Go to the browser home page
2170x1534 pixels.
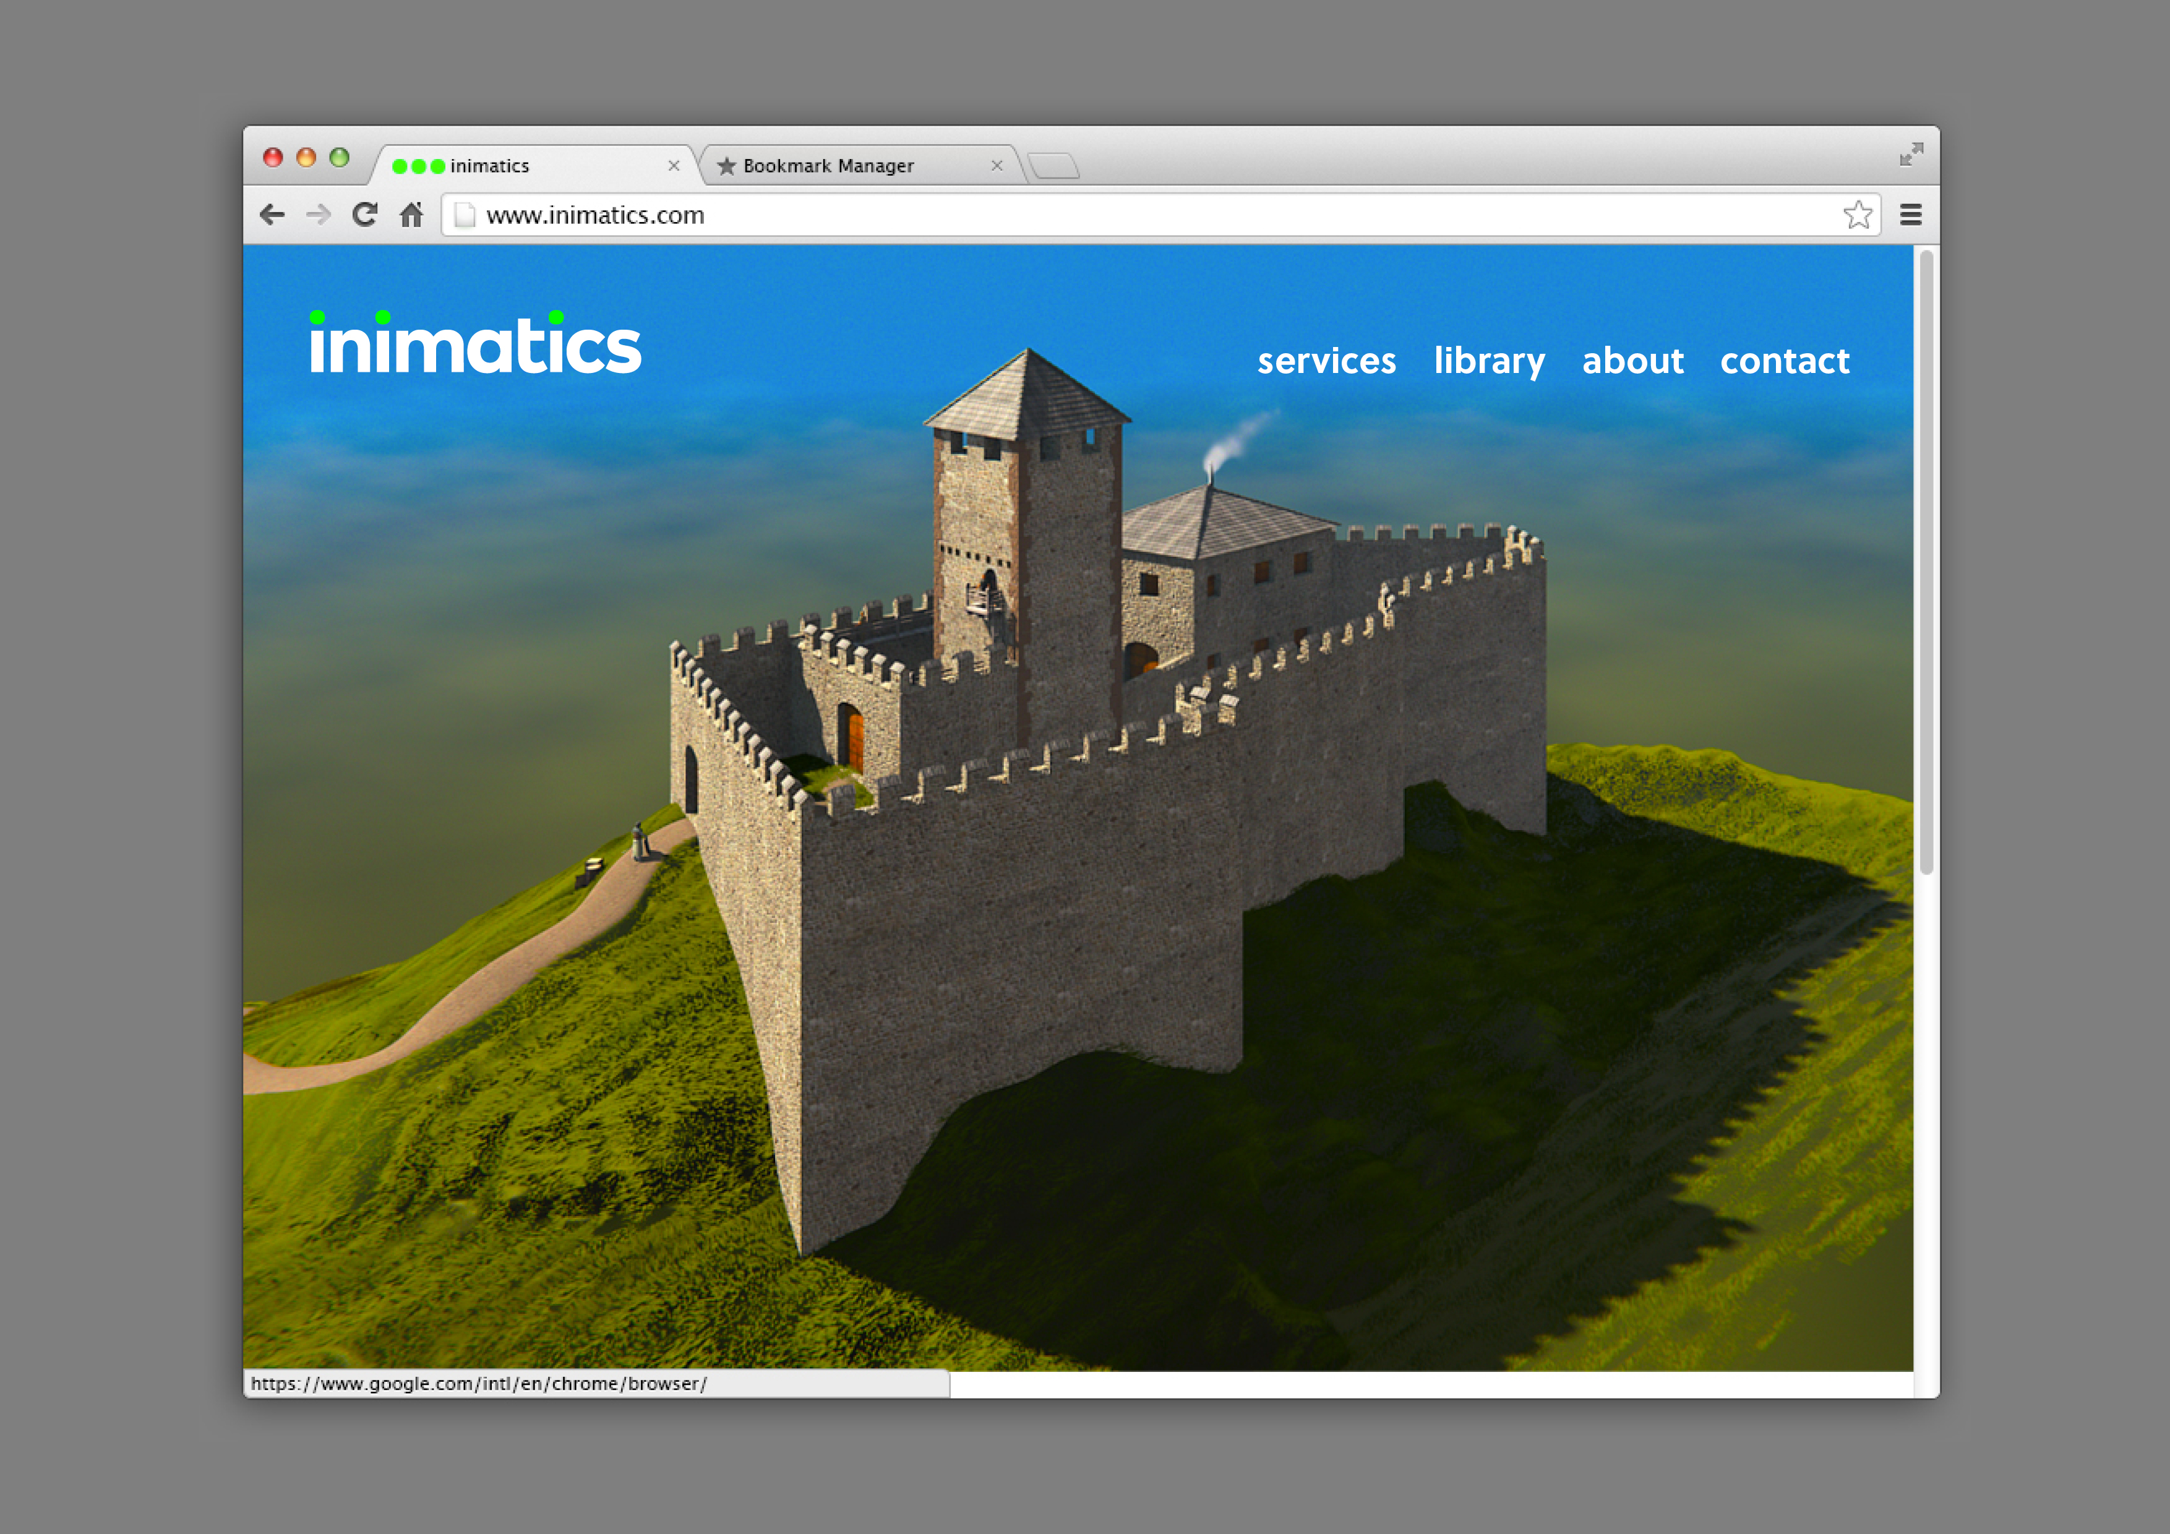pyautogui.click(x=411, y=215)
